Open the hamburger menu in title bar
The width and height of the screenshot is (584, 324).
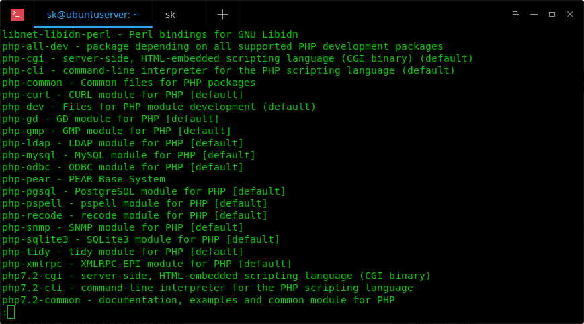click(x=514, y=14)
